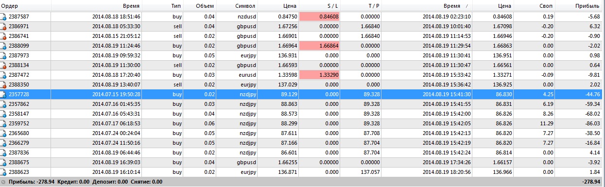Image resolution: width=605 pixels, height=187 pixels.
Task: Click the sell order icon for 2386971
Action: point(4,26)
